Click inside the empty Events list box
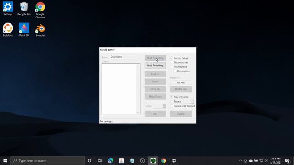The width and height of the screenshot is (294, 165). click(x=119, y=89)
